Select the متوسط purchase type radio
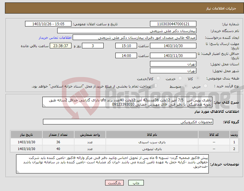Viewport: 244px width, 191px height. [x=186, y=86]
